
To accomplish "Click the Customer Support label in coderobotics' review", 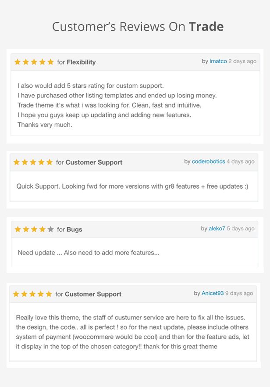I will tap(94, 162).
